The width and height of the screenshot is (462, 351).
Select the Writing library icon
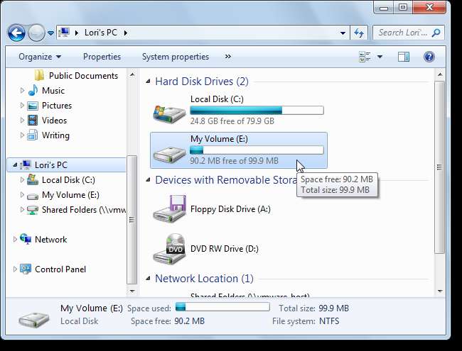click(33, 135)
